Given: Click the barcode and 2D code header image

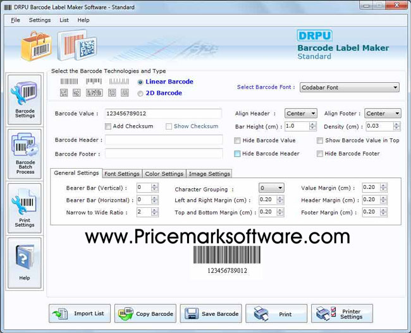Looking at the screenshot, I should 77,45.
